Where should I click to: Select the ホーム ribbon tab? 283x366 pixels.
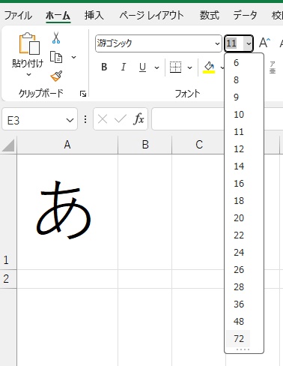58,16
